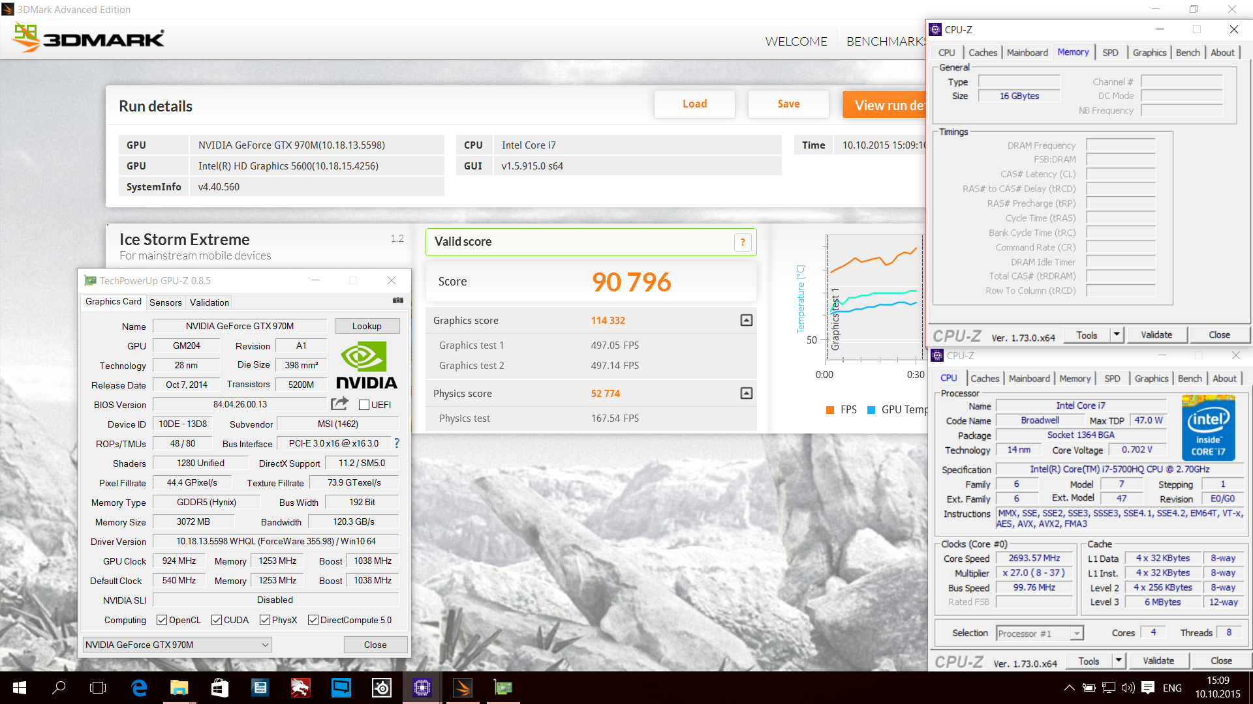Click the Intel Core i7 logo in CPU-Z
This screenshot has width=1253, height=704.
tap(1208, 428)
